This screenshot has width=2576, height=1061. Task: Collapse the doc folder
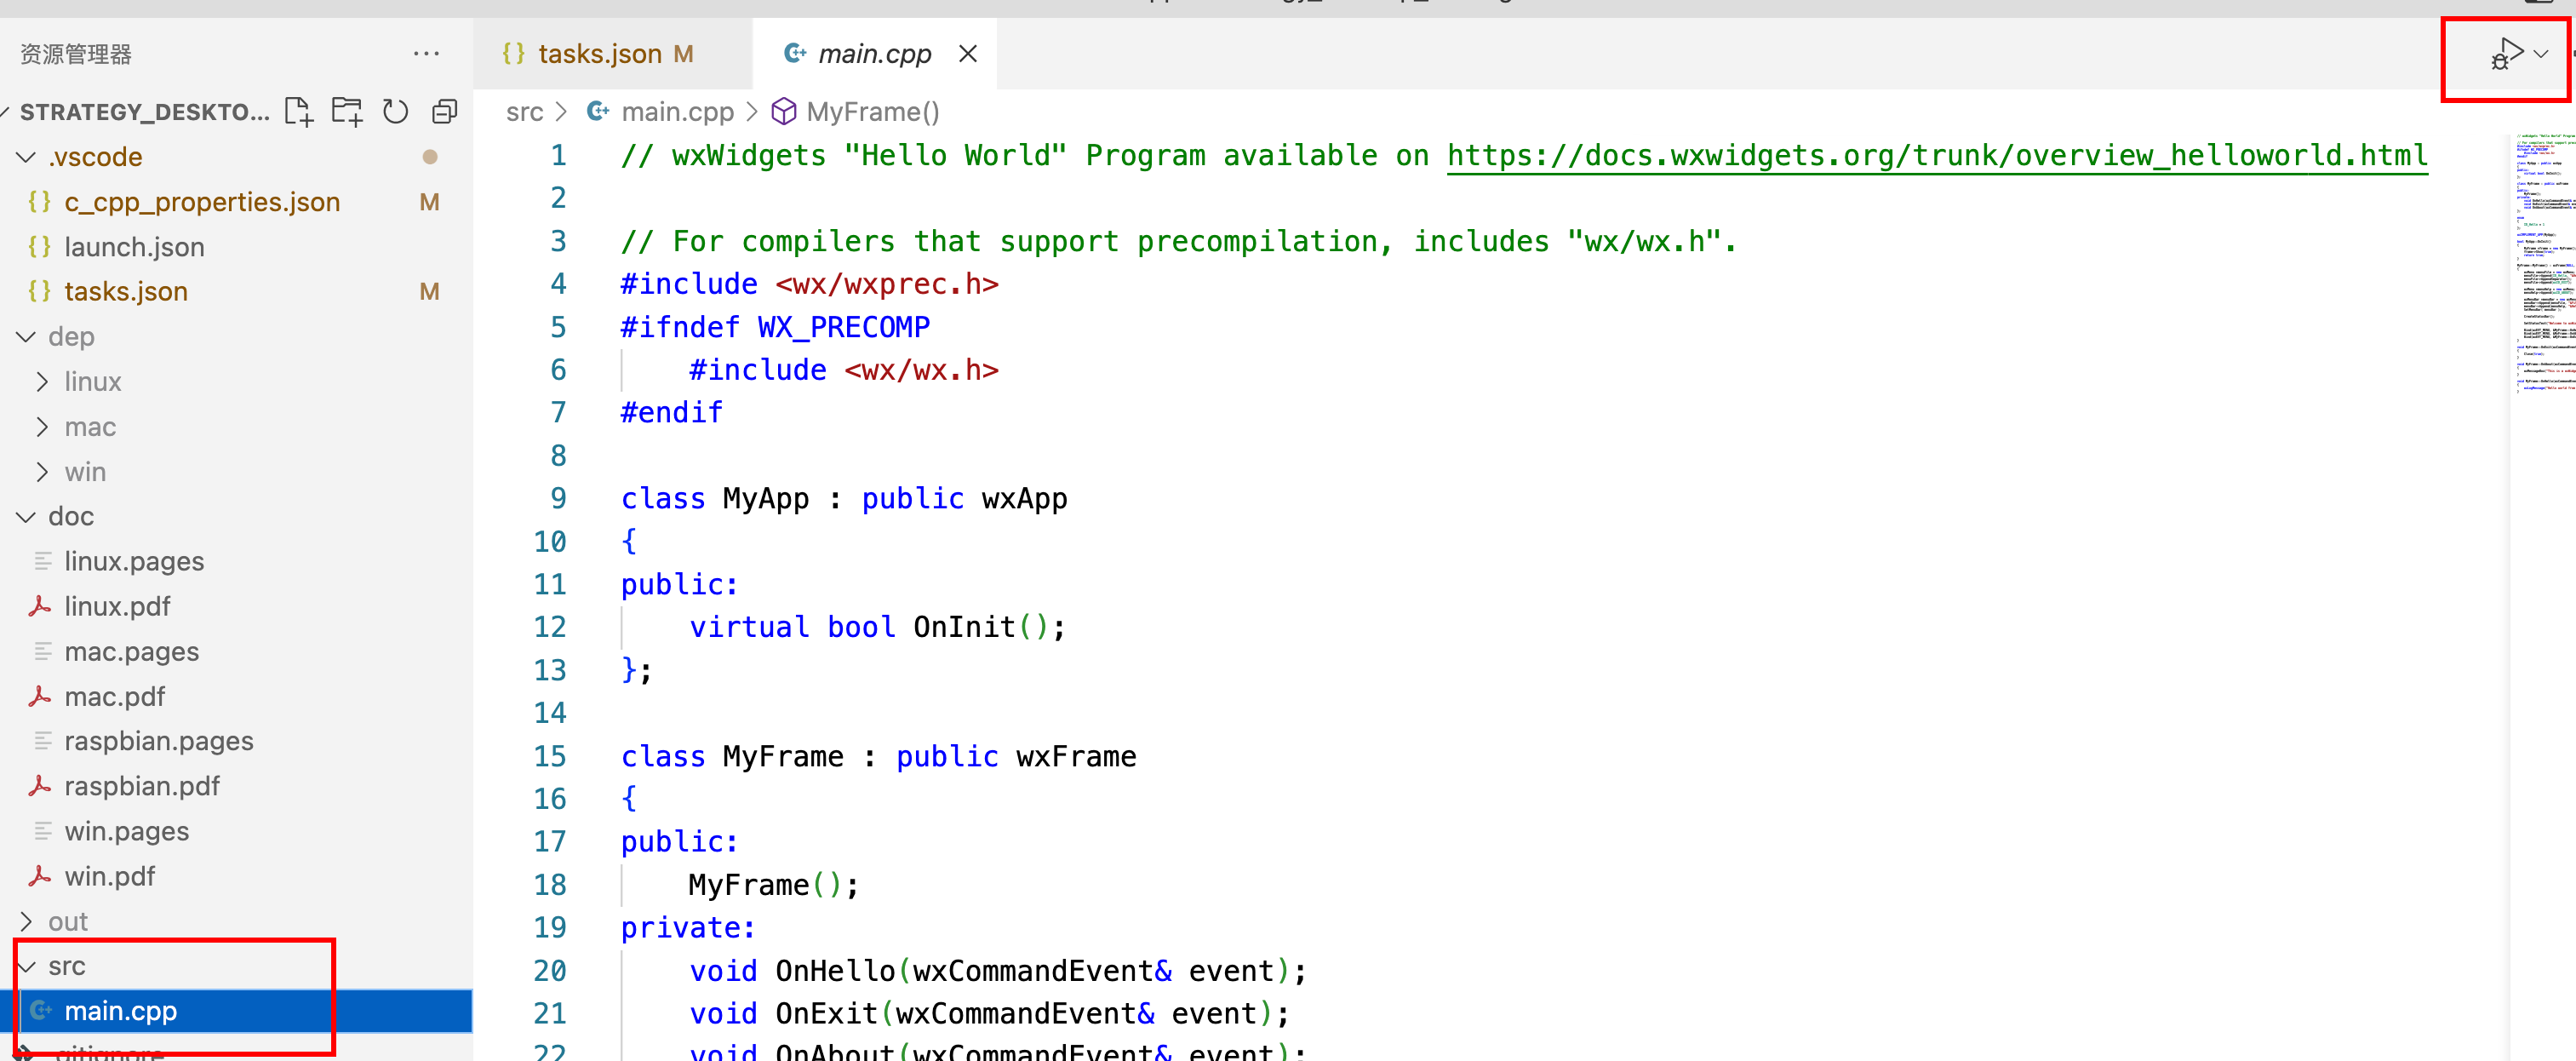pyautogui.click(x=26, y=517)
